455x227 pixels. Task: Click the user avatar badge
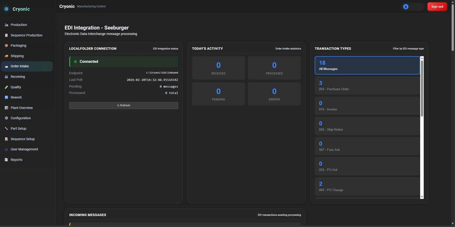(x=406, y=6)
